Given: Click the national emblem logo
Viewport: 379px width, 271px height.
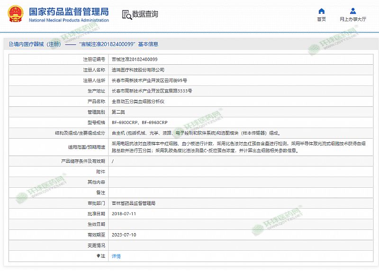Looking at the screenshot, I should pos(17,14).
